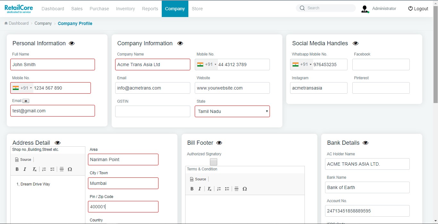The image size is (438, 224).
Task: Click the Area field with Nariman Point
Action: 123,159
